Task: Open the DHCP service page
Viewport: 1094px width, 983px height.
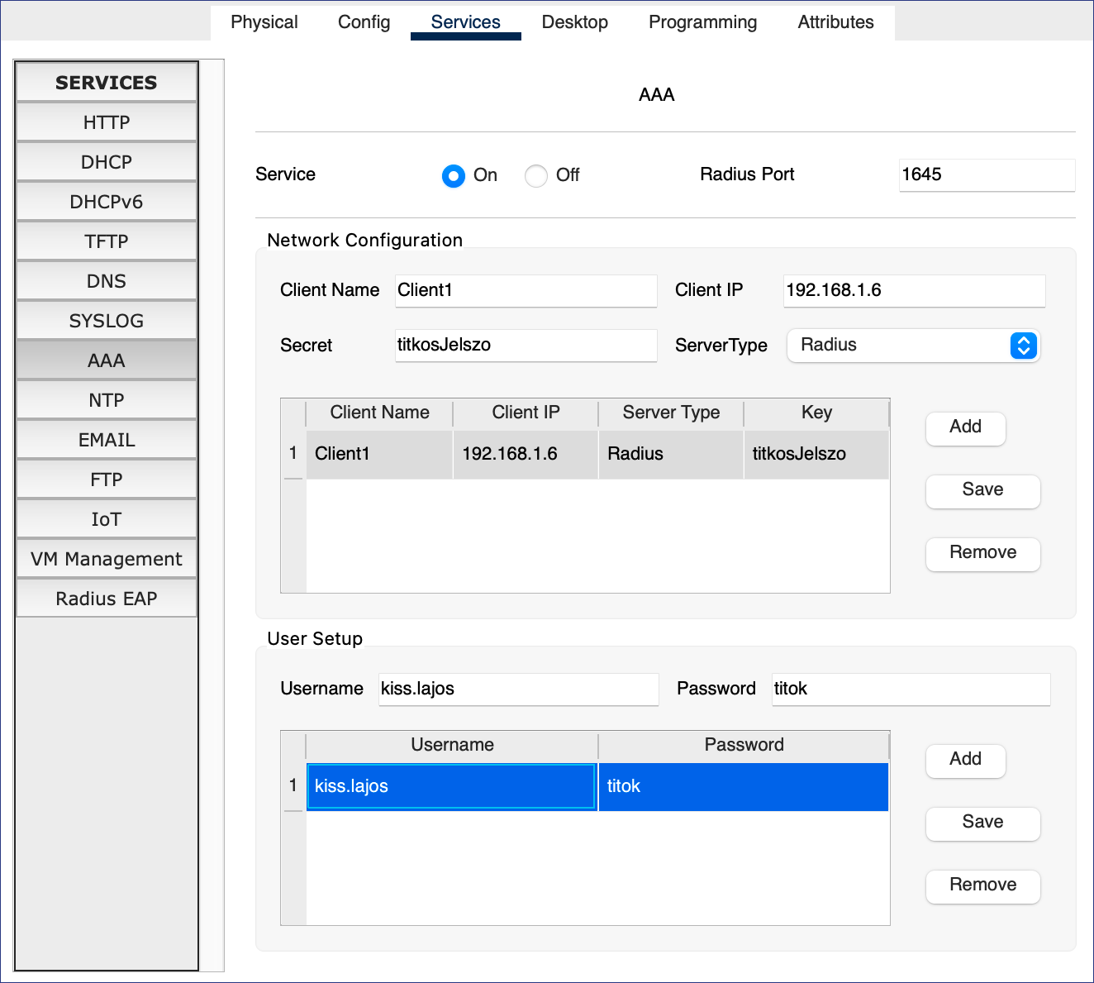Action: pos(107,162)
